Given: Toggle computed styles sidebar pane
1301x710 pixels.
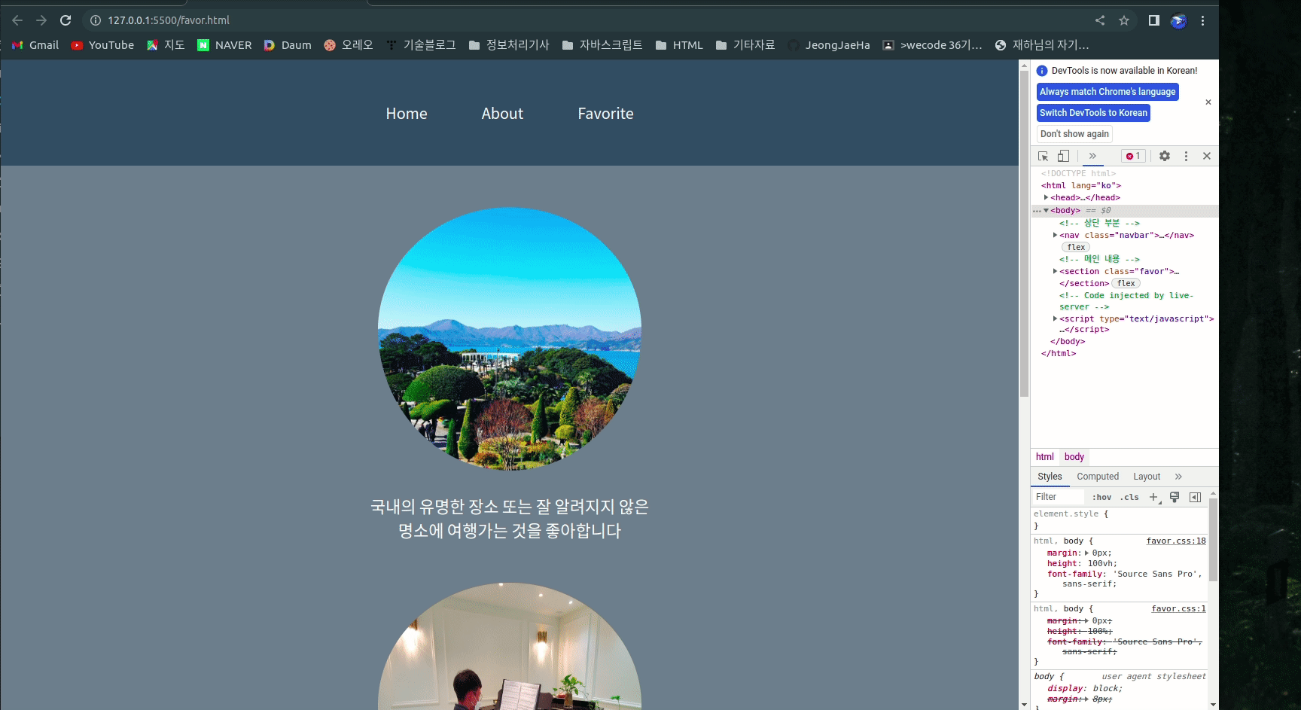Looking at the screenshot, I should (x=1195, y=497).
